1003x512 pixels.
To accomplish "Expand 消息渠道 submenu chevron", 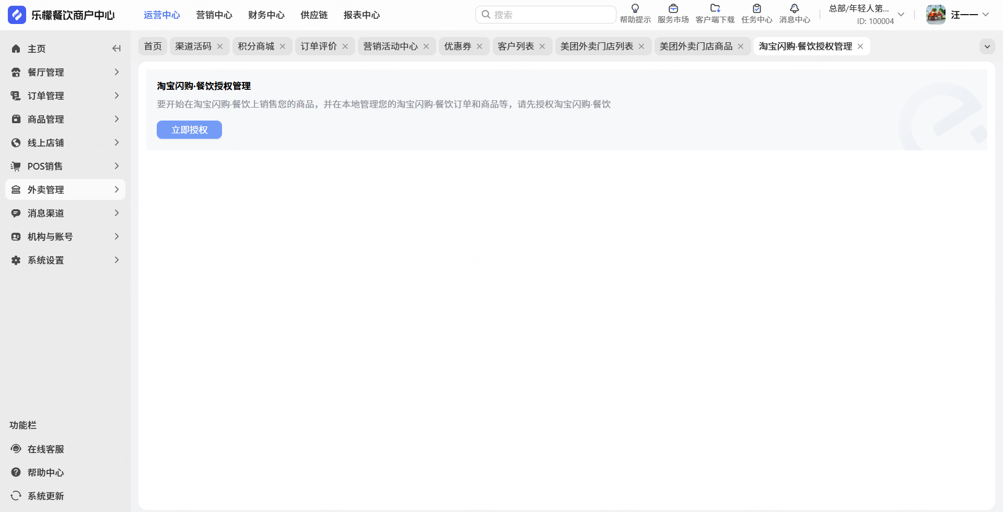I will (x=116, y=213).
